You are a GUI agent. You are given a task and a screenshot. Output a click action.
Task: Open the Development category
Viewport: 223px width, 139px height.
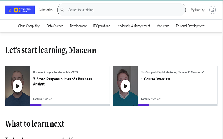pos(78,26)
